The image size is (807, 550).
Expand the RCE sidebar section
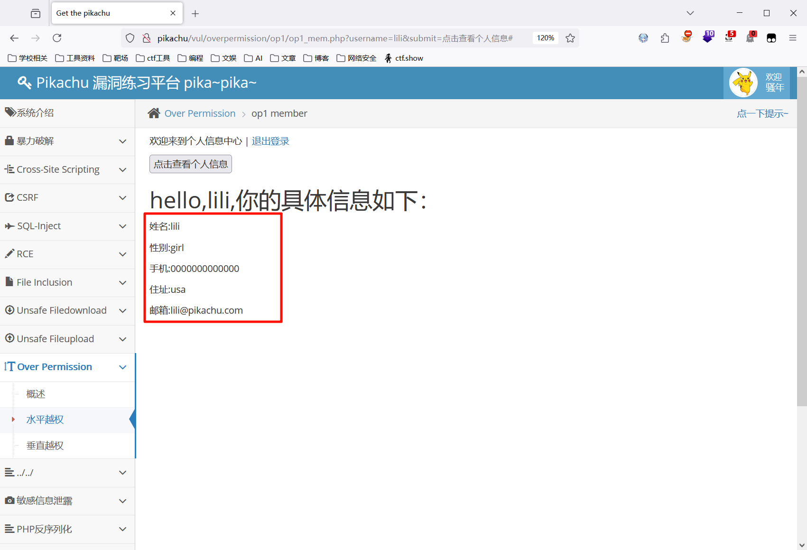coord(67,254)
